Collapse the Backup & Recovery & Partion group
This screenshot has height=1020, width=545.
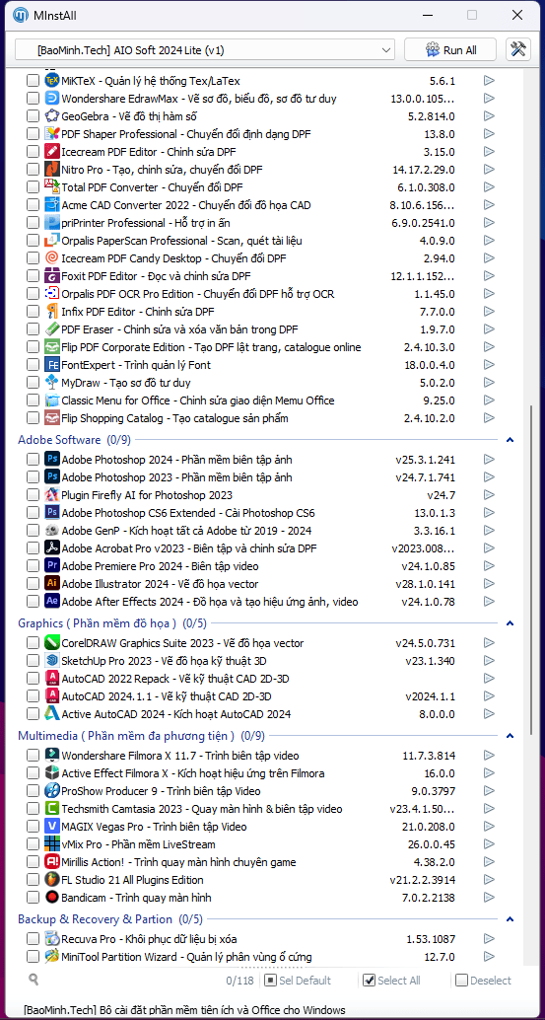pos(510,919)
